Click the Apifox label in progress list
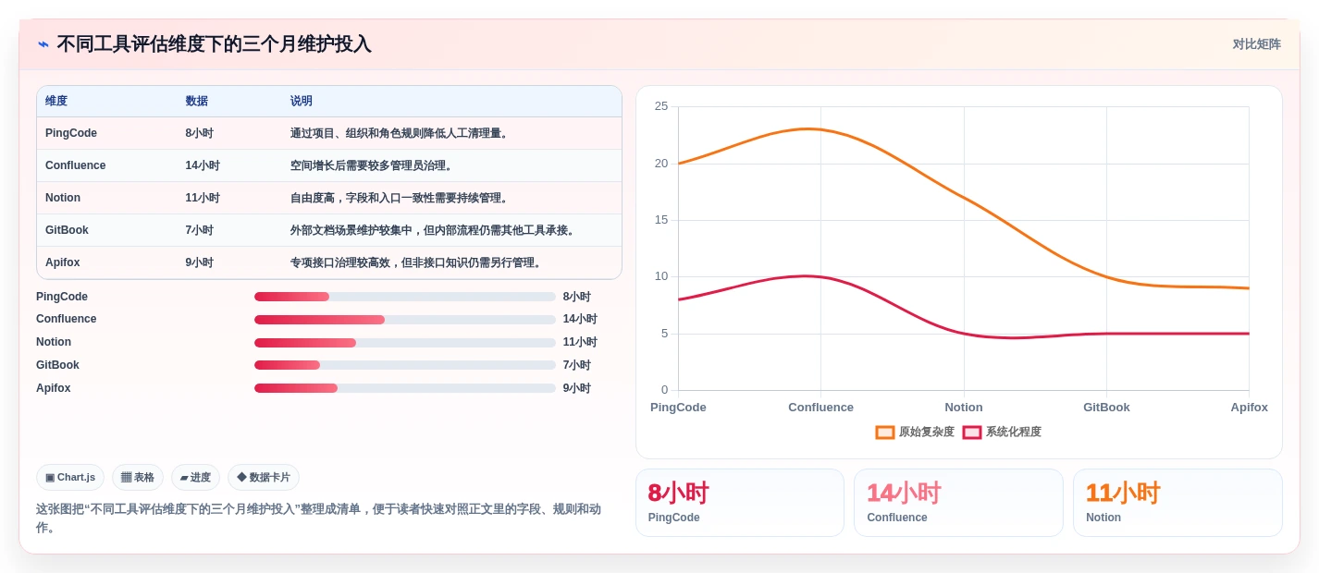 click(54, 388)
